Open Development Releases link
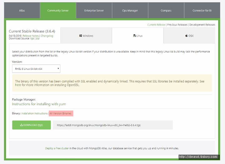Screen dimensions: 225x164 (x=202, y=25)
